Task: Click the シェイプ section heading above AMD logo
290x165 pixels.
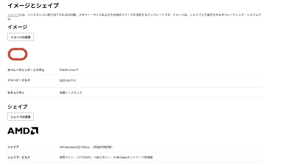Action: pos(17,107)
